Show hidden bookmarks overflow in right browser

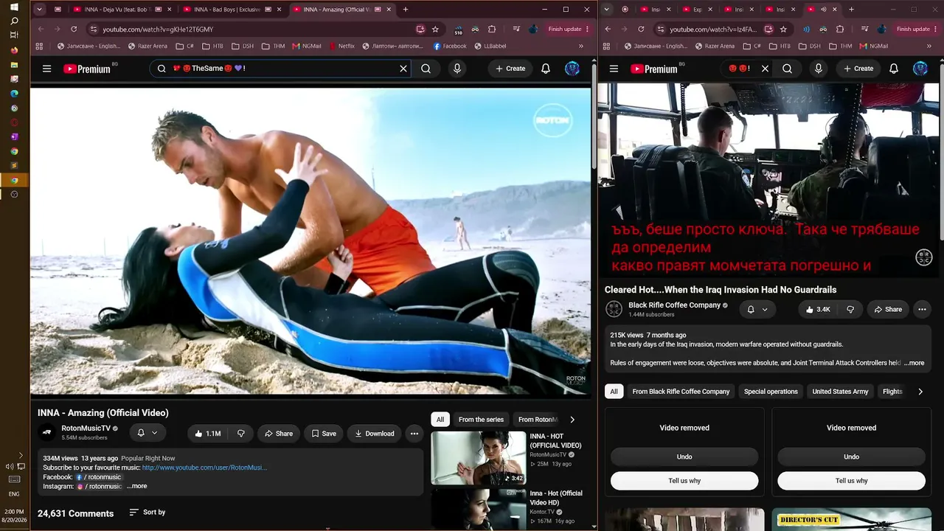(x=929, y=46)
